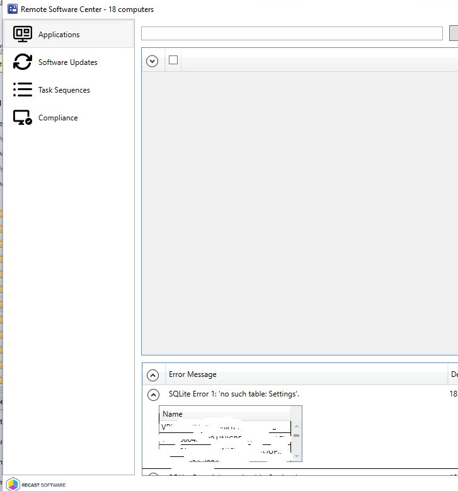Screen dimensions: 458x491
Task: Click the Name column header in error list
Action: (225, 414)
